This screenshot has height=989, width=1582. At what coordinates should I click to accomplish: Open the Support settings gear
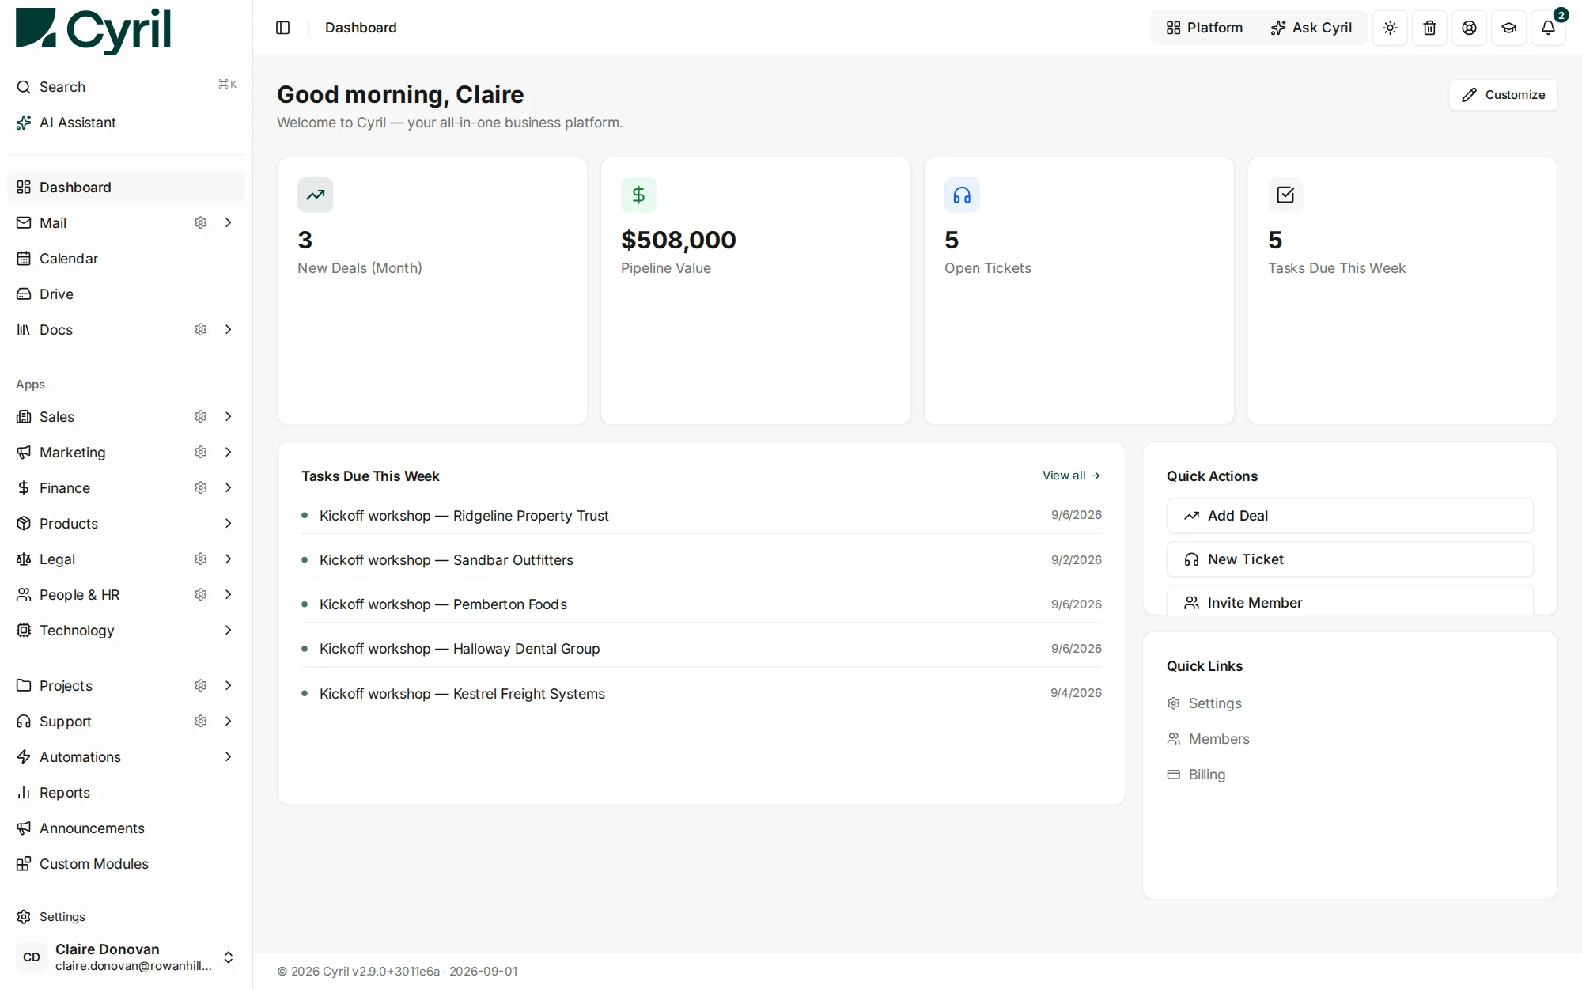point(201,722)
